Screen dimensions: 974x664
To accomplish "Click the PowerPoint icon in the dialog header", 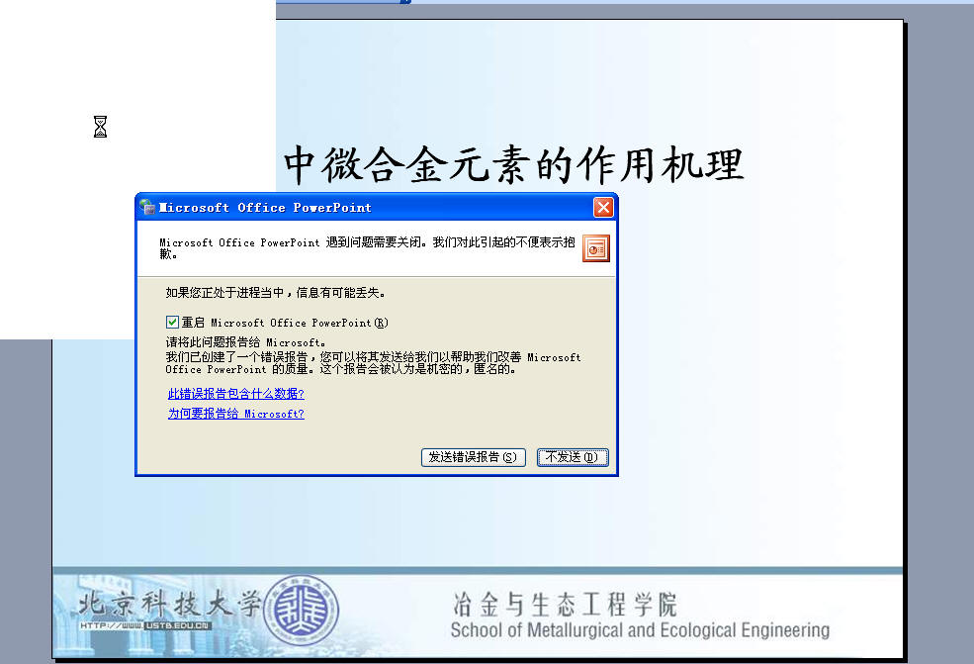I will (595, 248).
